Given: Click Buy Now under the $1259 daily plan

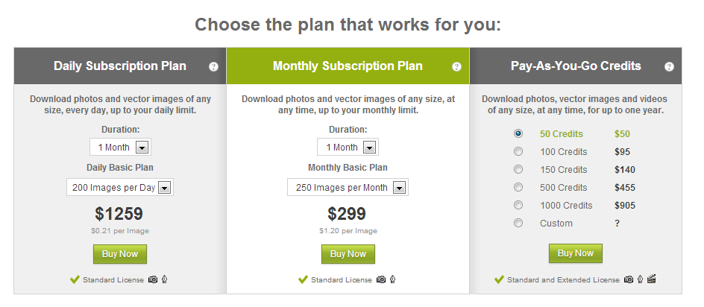Looking at the screenshot, I should click(x=120, y=254).
